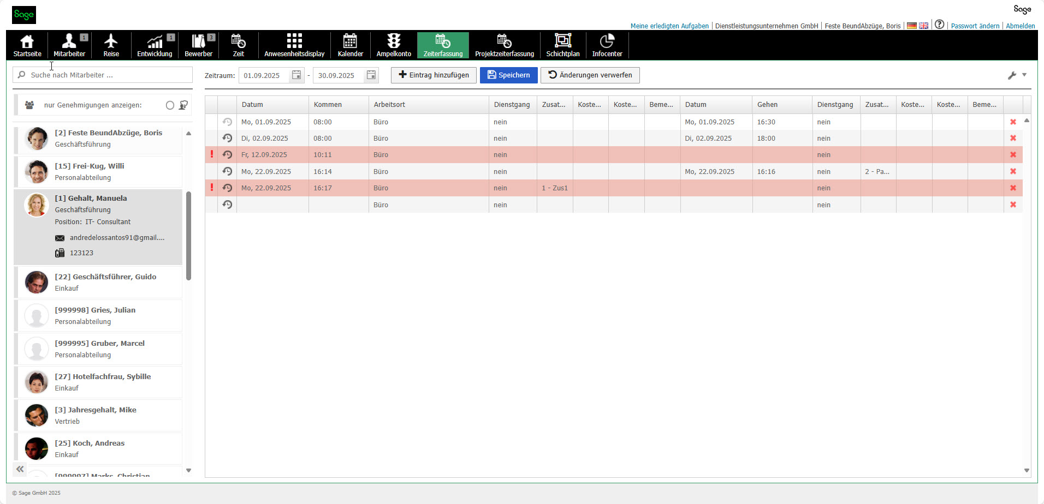Open the Infocenter module
This screenshot has width=1044, height=504.
(x=607, y=45)
